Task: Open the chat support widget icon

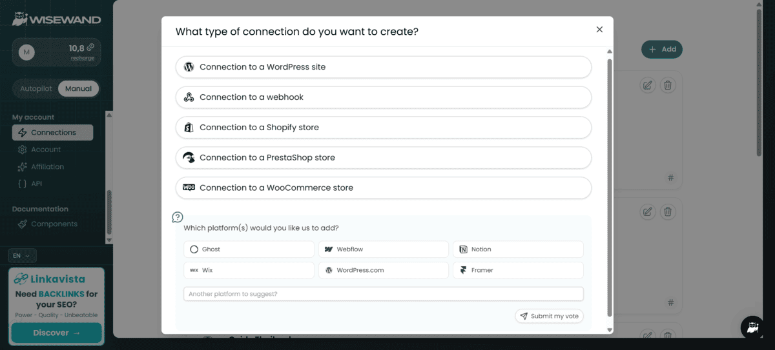Action: (752, 327)
